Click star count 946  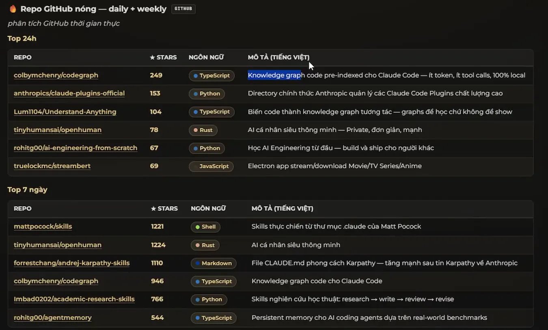(x=157, y=281)
